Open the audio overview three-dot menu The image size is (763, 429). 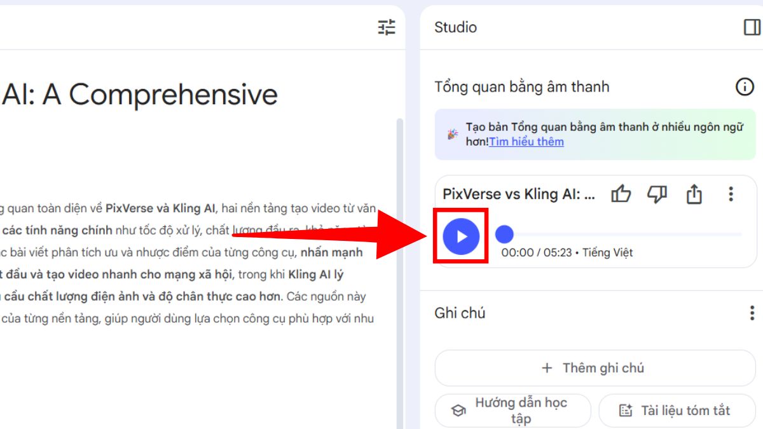click(731, 194)
